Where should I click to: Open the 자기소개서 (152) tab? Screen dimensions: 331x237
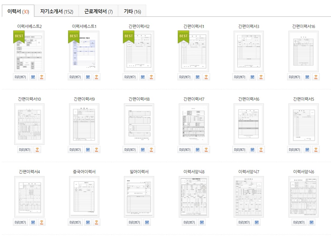coord(56,11)
